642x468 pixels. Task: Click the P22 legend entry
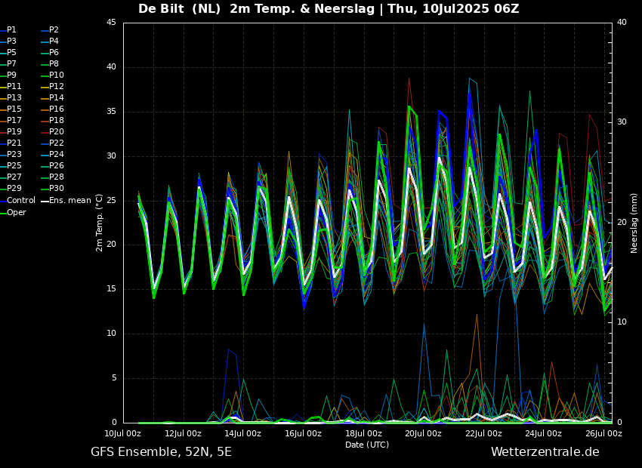(57, 143)
